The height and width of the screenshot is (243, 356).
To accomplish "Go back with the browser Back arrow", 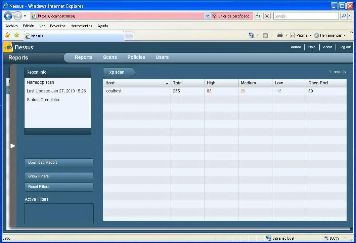I will tap(8, 16).
